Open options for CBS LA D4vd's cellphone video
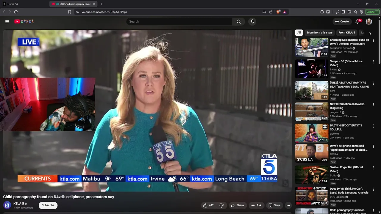 point(373,147)
